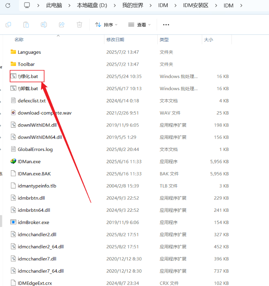Image resolution: width=269 pixels, height=286 pixels.
Task: Click the 737 KB size value
Action: 221,271
